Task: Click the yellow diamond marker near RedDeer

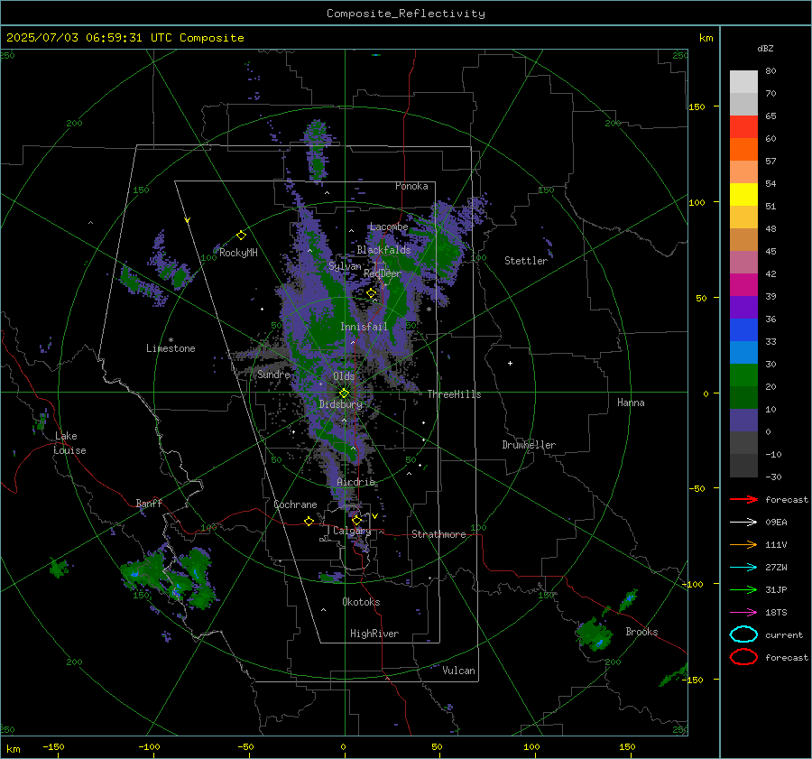Action: coord(372,293)
